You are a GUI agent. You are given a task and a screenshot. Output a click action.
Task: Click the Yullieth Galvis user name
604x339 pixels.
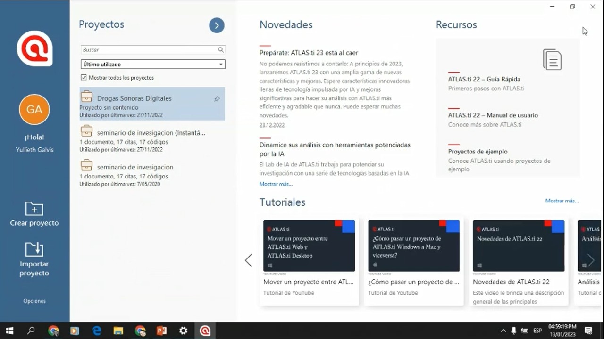(x=34, y=150)
